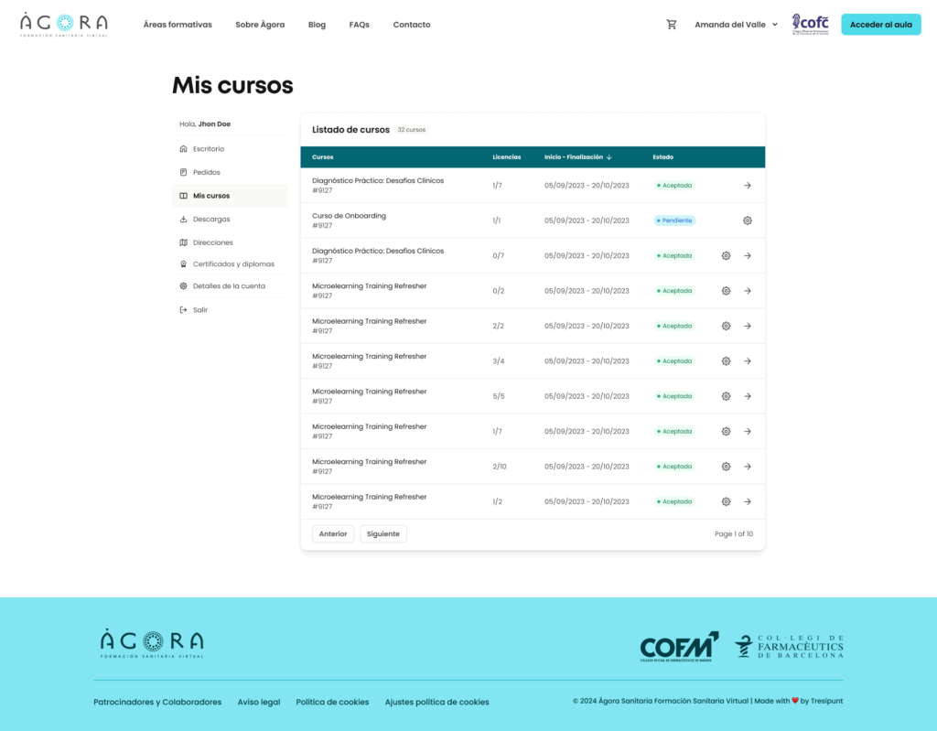Open the shopping cart icon
This screenshot has height=731, width=937.
pyautogui.click(x=672, y=25)
